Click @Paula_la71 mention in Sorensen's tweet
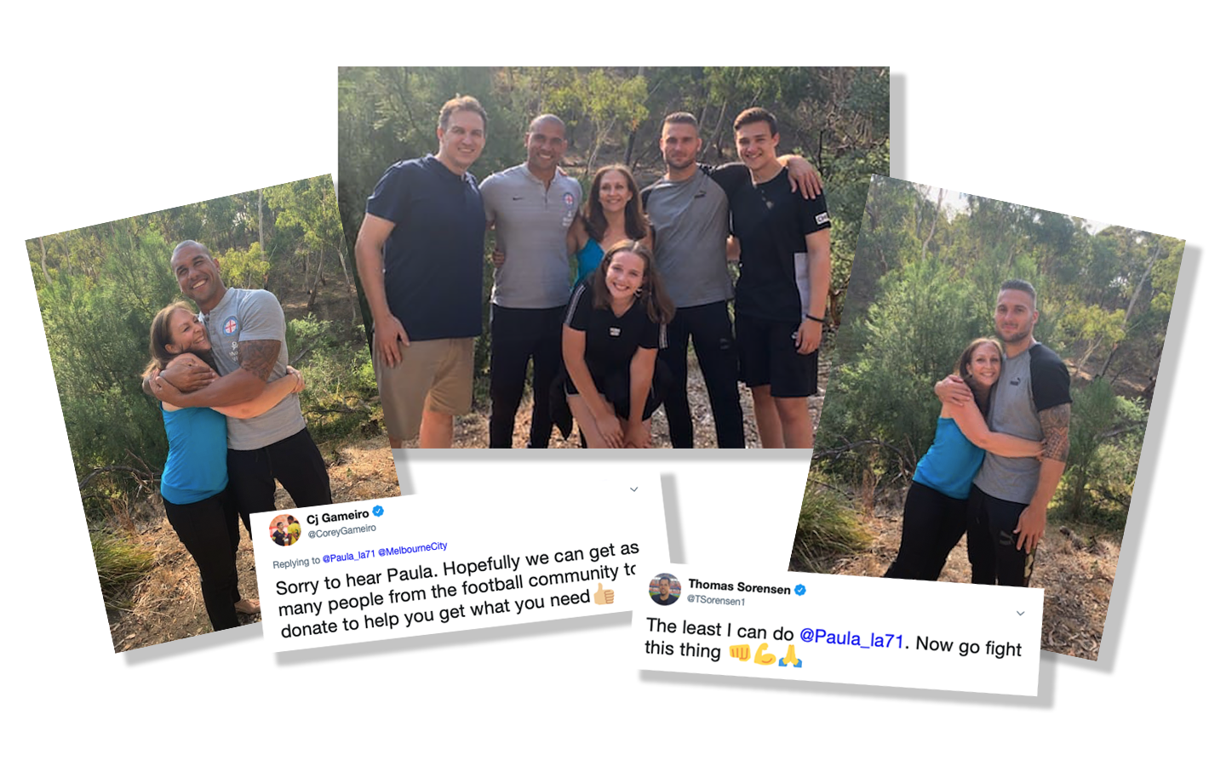Viewport: 1226px width, 766px height. [x=851, y=637]
